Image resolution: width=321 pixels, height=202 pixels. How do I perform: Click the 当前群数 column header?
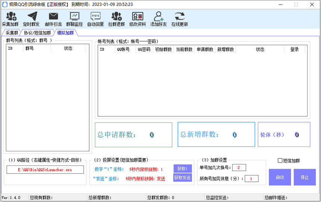click(x=184, y=49)
